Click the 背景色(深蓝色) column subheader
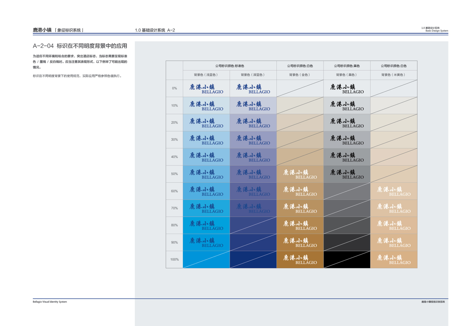The image size is (461, 326). click(253, 75)
